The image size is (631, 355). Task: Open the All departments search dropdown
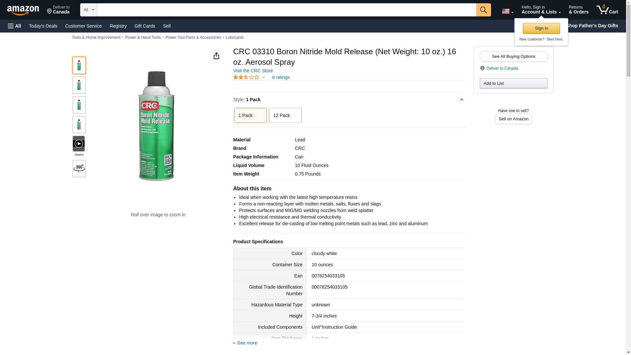[x=88, y=10]
